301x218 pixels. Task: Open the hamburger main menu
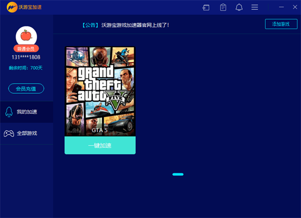[x=255, y=8]
